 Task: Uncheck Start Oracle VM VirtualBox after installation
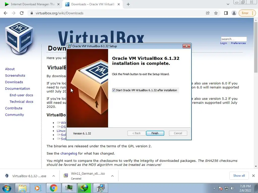tap(114, 90)
